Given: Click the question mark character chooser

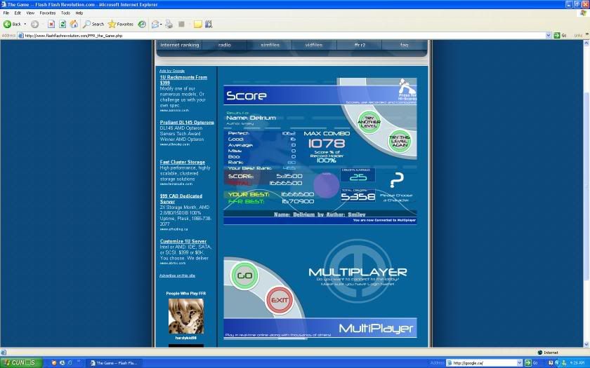Looking at the screenshot, I should [x=397, y=180].
